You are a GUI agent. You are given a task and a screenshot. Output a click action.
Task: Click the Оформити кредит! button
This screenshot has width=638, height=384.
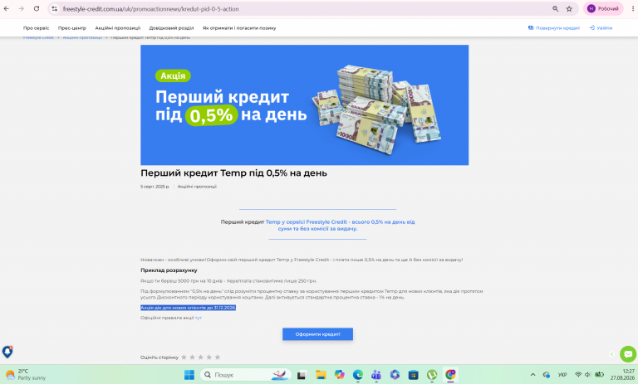318,334
